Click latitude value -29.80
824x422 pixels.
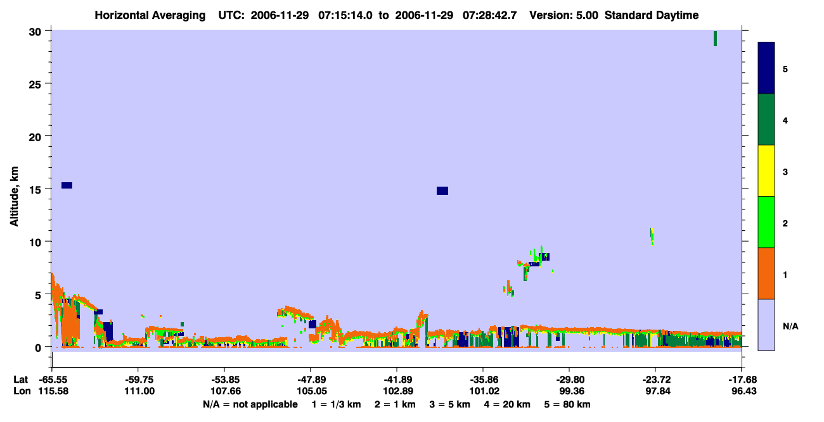[569, 380]
